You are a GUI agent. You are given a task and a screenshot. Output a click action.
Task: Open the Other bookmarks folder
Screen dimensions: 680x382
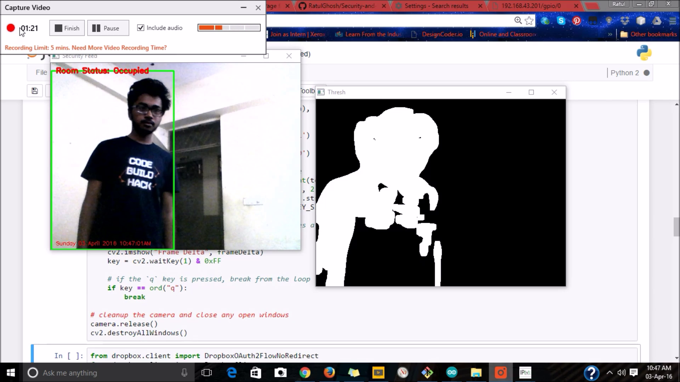pyautogui.click(x=649, y=34)
